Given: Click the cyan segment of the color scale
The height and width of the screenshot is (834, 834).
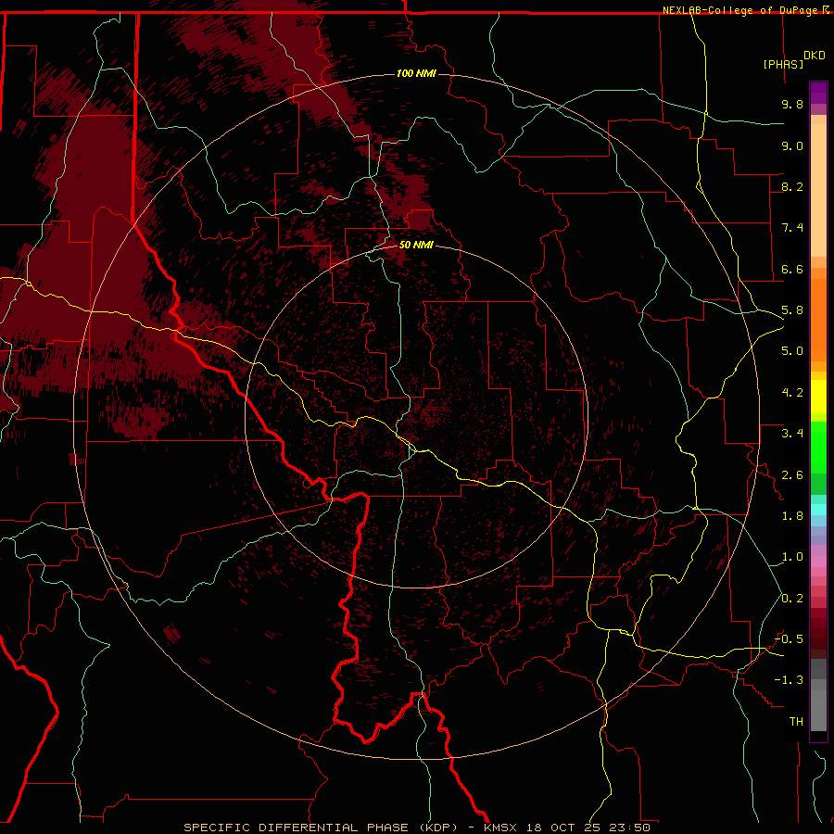Looking at the screenshot, I should click(x=818, y=510).
